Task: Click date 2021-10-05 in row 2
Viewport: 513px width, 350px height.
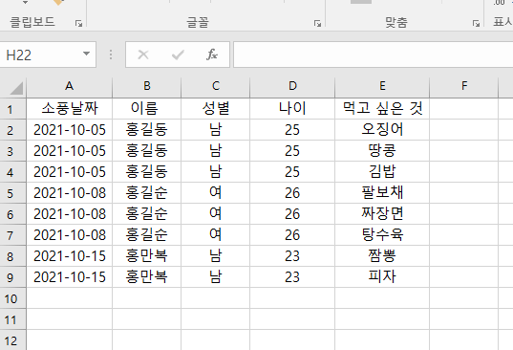Action: point(70,130)
